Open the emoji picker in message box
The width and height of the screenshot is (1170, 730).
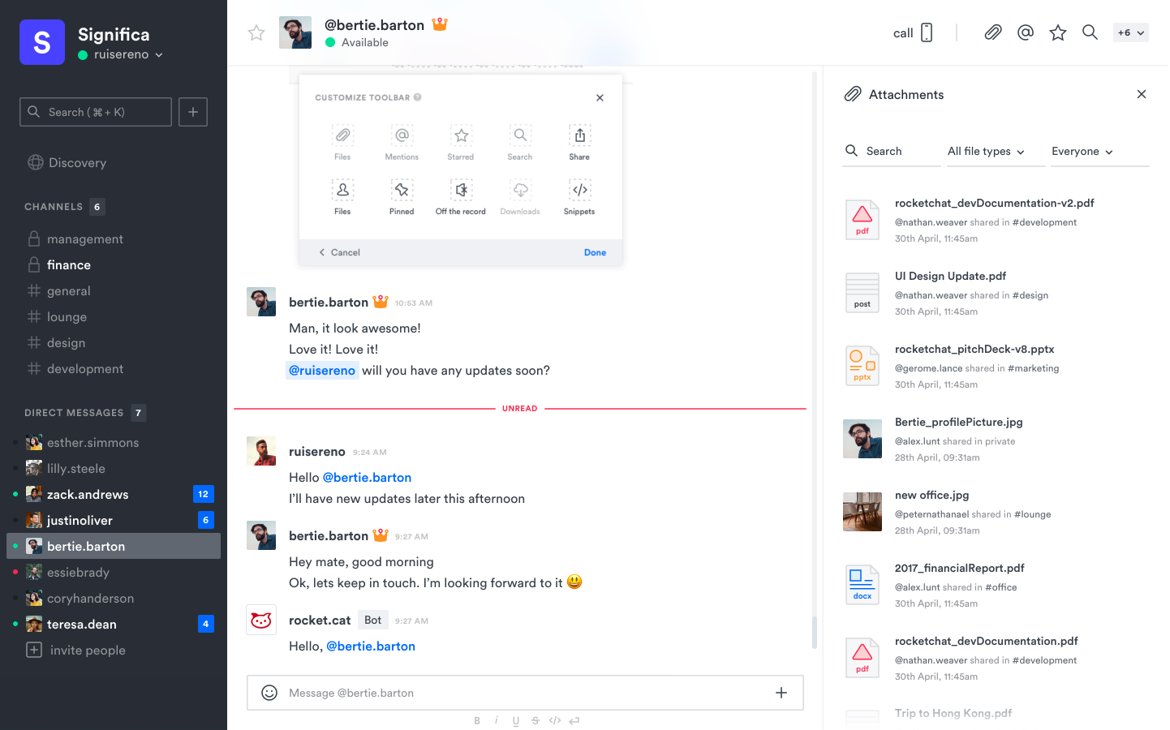click(269, 693)
